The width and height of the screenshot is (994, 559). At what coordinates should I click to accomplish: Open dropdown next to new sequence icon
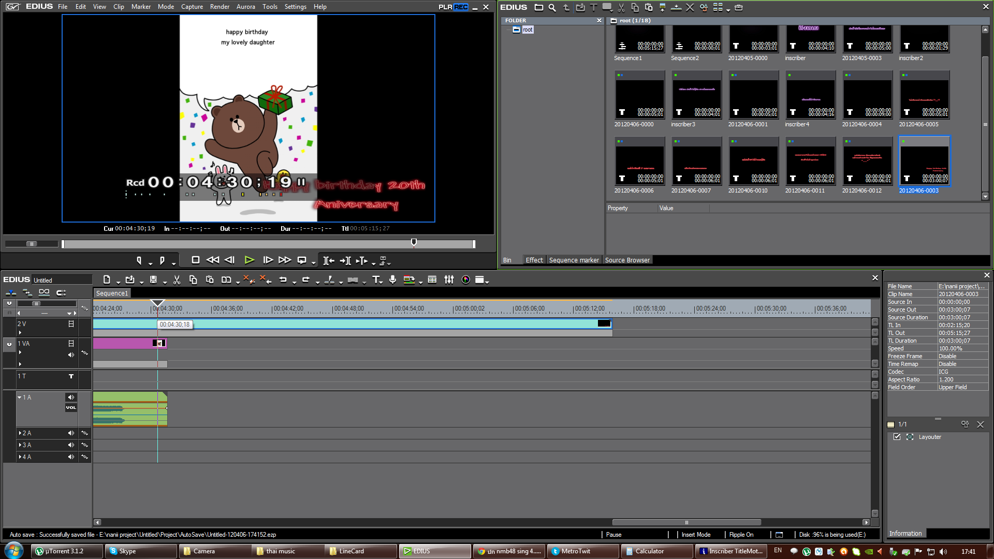click(118, 282)
